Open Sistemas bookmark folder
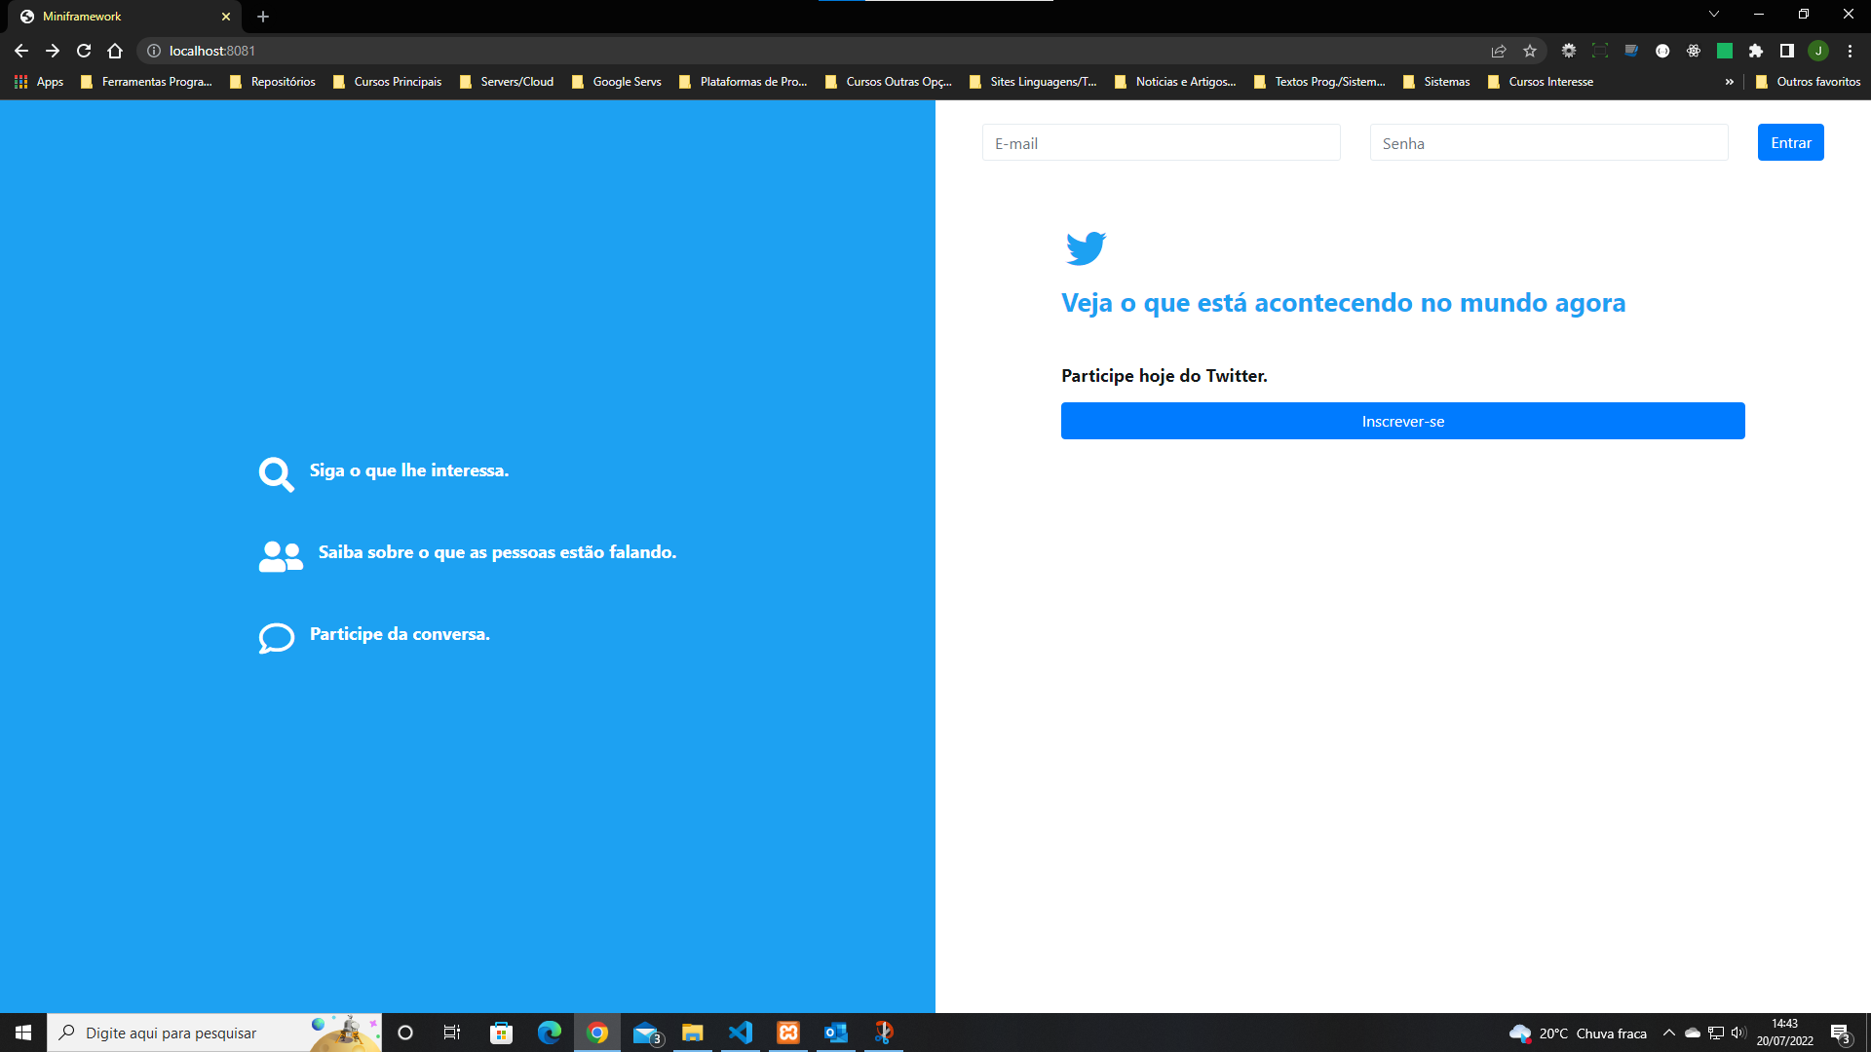1871x1052 pixels. coord(1436,82)
